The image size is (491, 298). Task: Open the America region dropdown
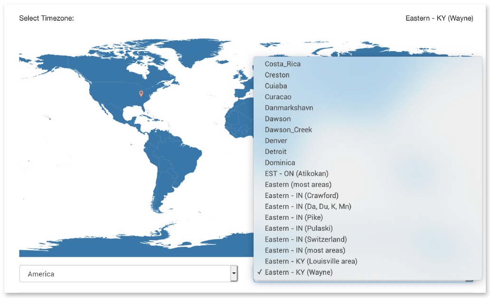(x=126, y=273)
